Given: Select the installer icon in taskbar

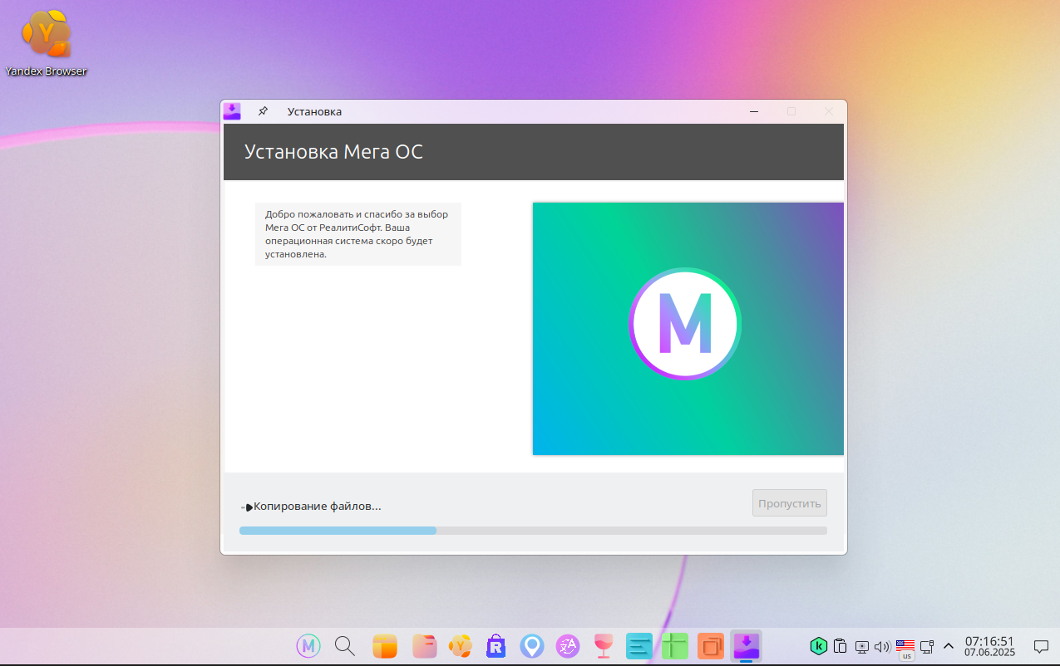Looking at the screenshot, I should [x=747, y=645].
